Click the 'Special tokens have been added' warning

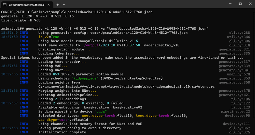click(x=122, y=58)
